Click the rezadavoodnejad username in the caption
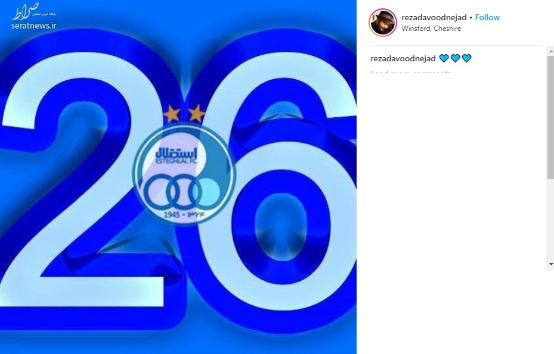 click(403, 58)
